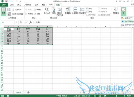This screenshot has height=97, width=134.
Task: Click 新建窗口 new window
Action: (x=68, y=11)
